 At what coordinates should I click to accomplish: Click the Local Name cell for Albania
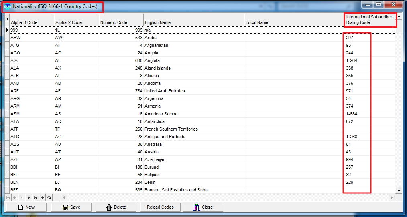293,76
